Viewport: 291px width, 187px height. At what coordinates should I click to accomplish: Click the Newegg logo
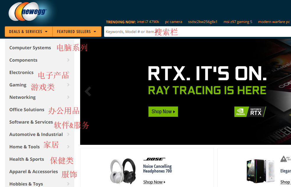(28, 12)
